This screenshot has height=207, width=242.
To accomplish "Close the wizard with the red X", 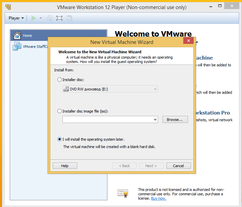I will click(188, 41).
